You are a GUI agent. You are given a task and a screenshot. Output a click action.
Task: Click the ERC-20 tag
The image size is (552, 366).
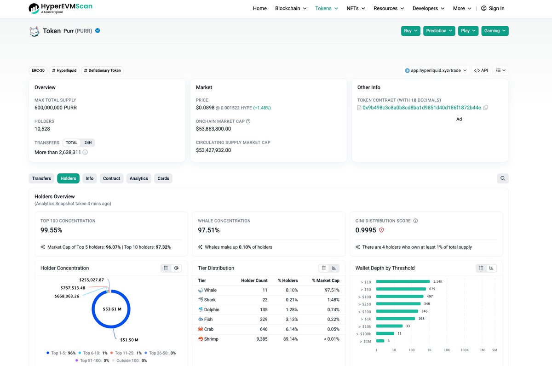click(38, 70)
